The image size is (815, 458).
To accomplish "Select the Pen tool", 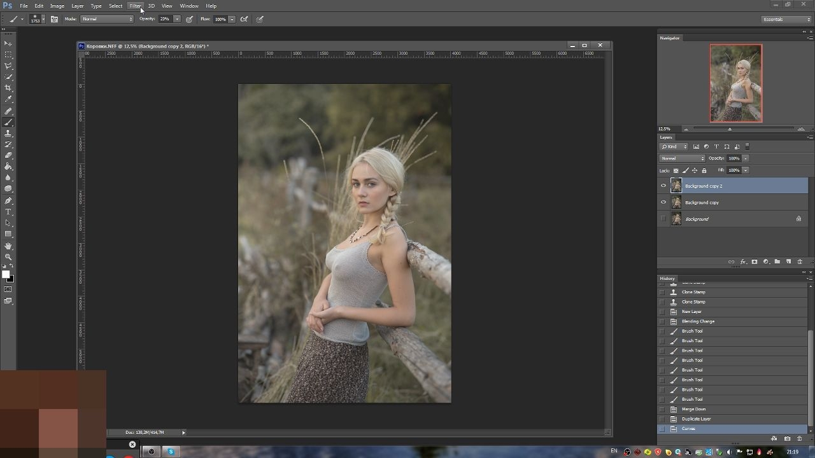I will click(8, 200).
